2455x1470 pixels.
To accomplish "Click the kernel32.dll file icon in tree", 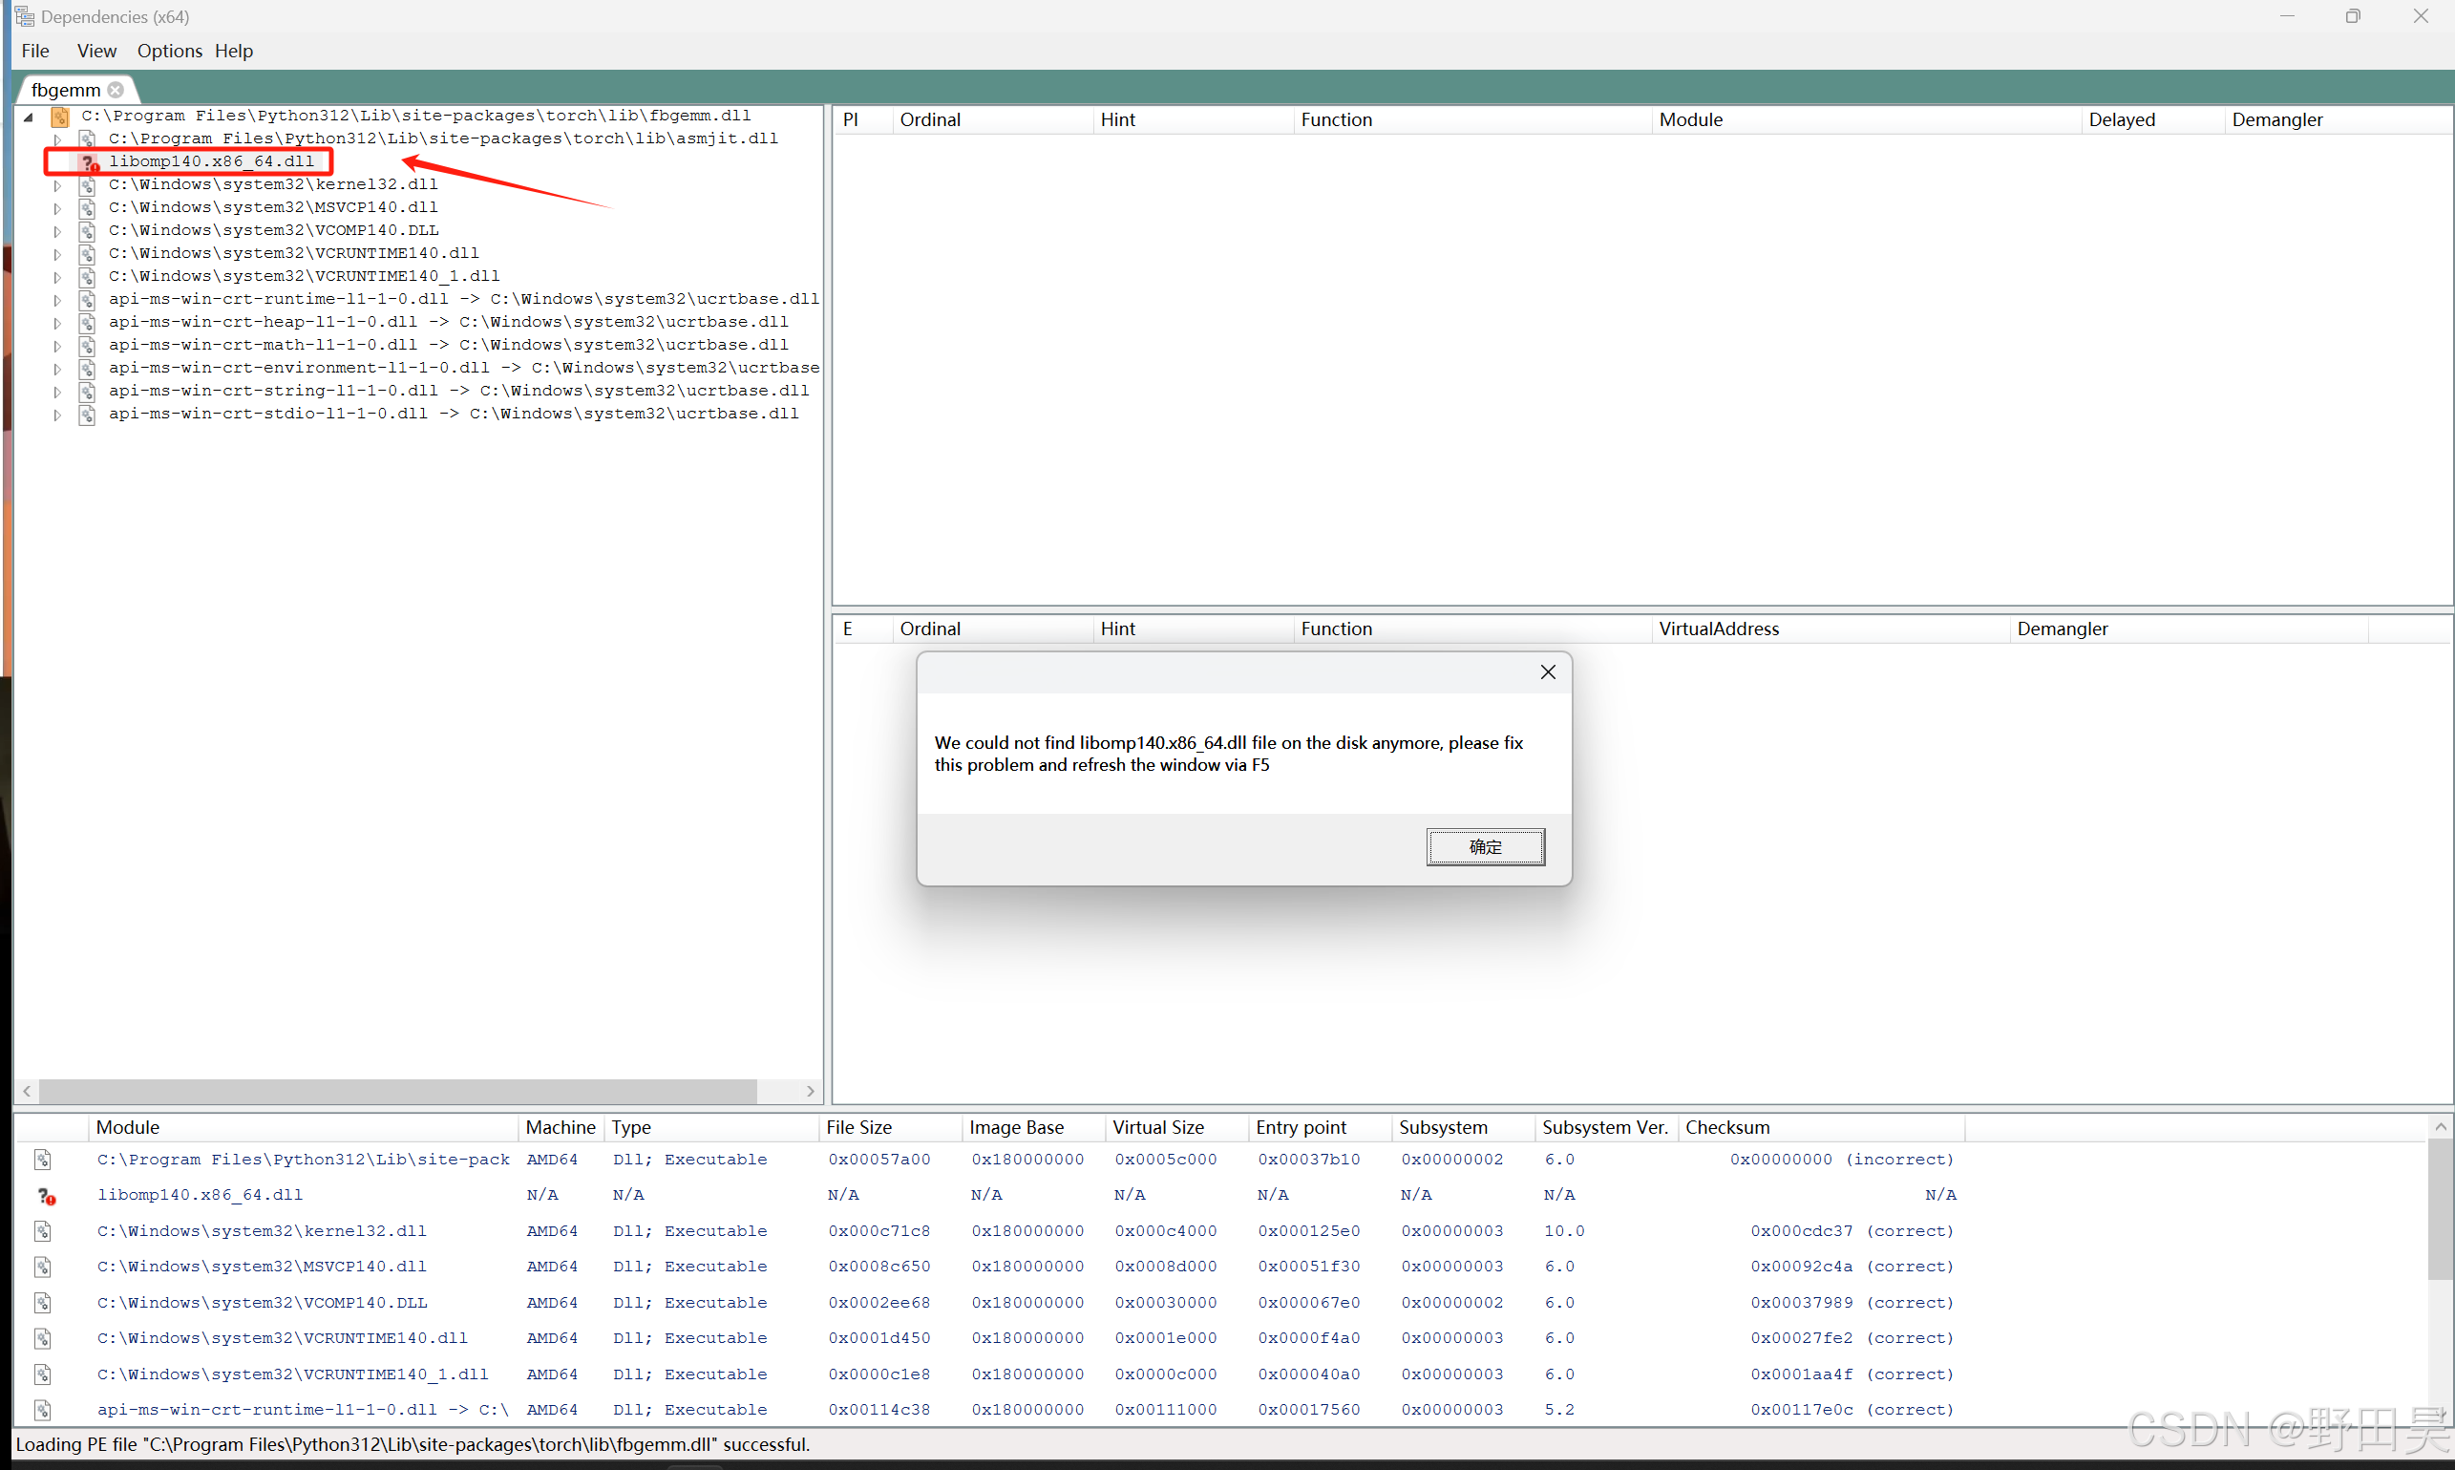I will click(87, 185).
